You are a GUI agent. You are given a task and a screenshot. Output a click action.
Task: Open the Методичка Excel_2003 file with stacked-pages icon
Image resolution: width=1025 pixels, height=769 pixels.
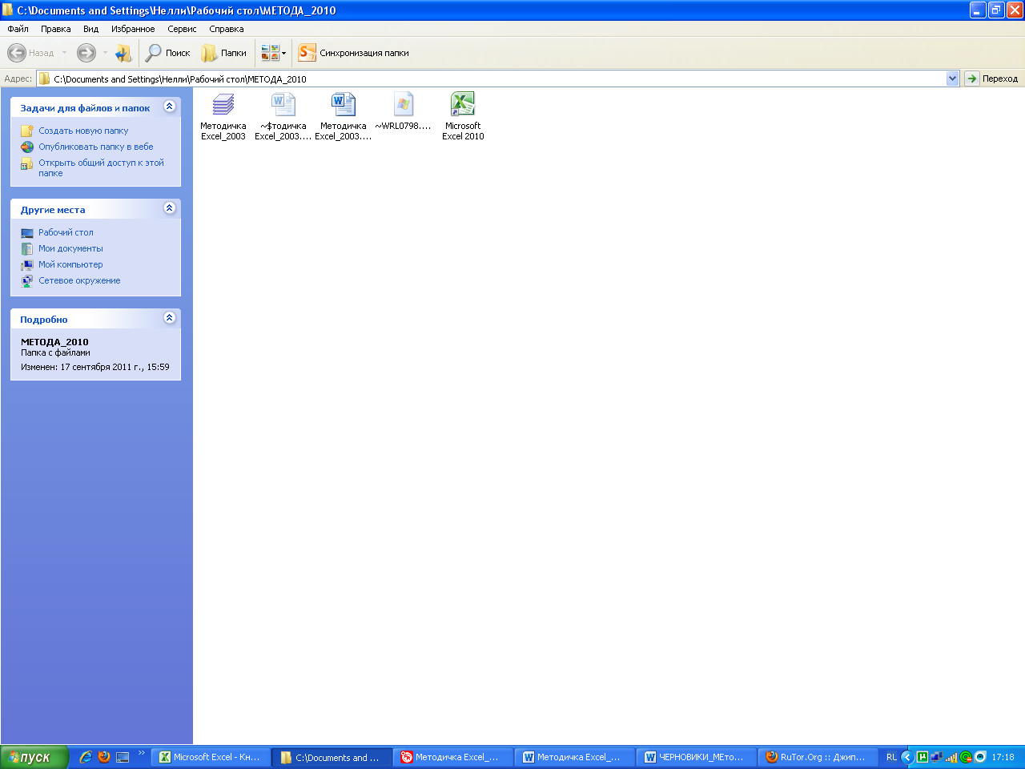pyautogui.click(x=223, y=116)
